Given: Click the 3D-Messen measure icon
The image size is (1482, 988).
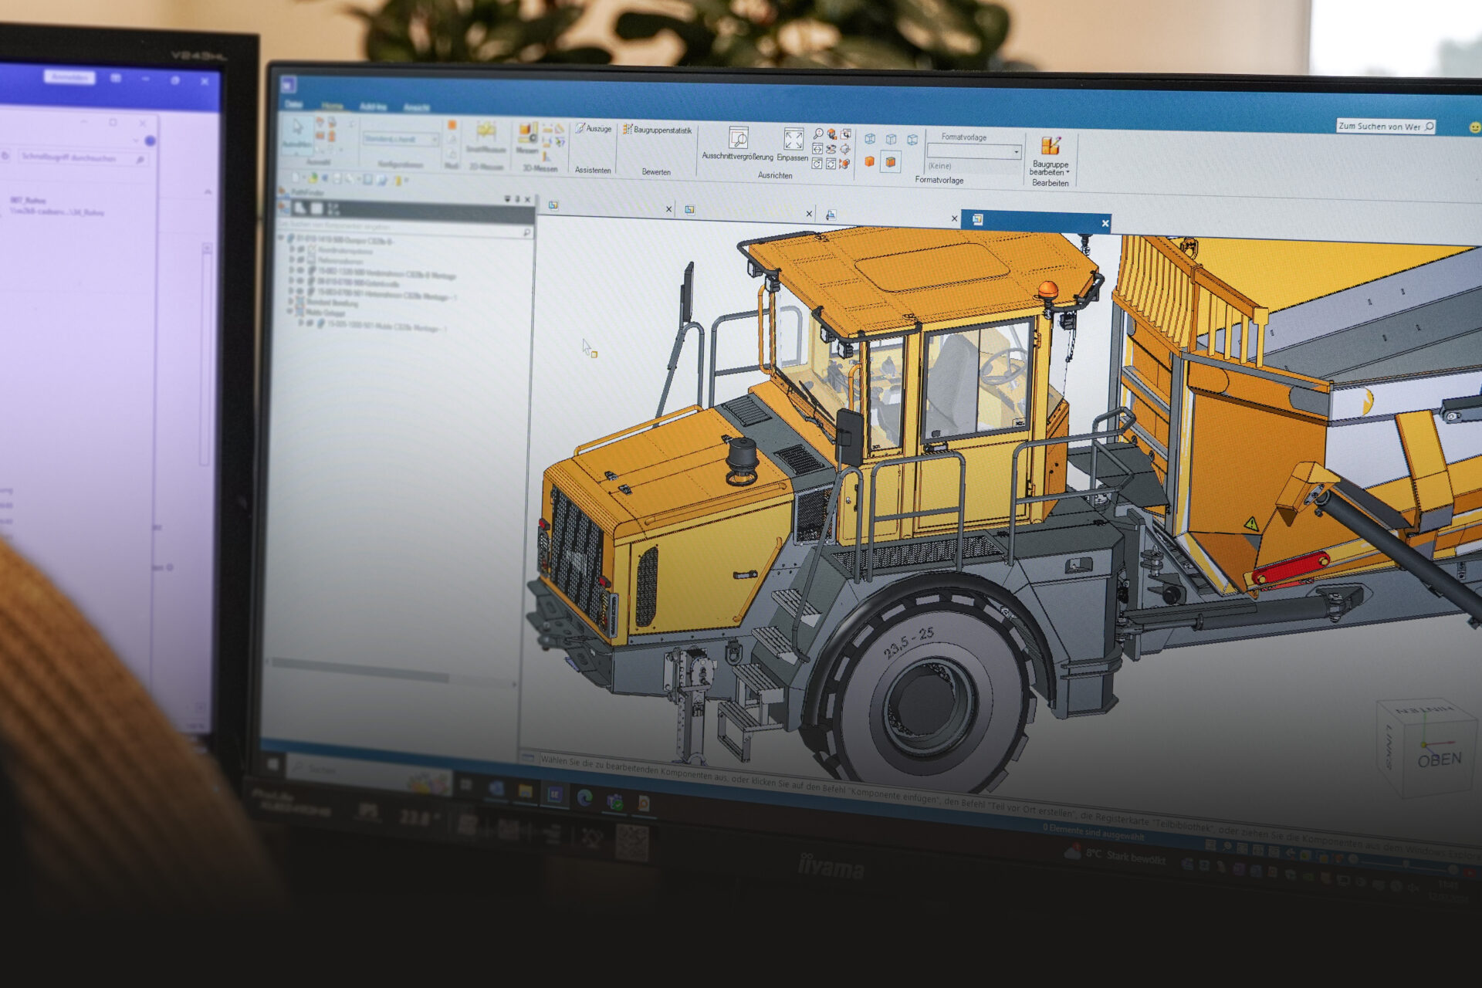Looking at the screenshot, I should click(527, 134).
